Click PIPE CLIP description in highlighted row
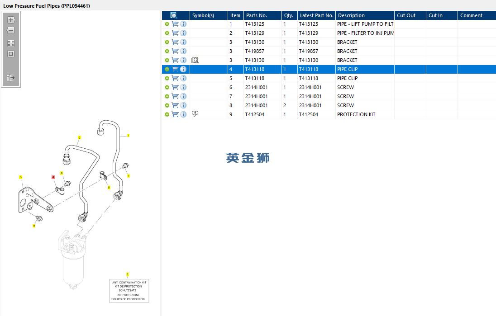496x316 pixels. [347, 69]
